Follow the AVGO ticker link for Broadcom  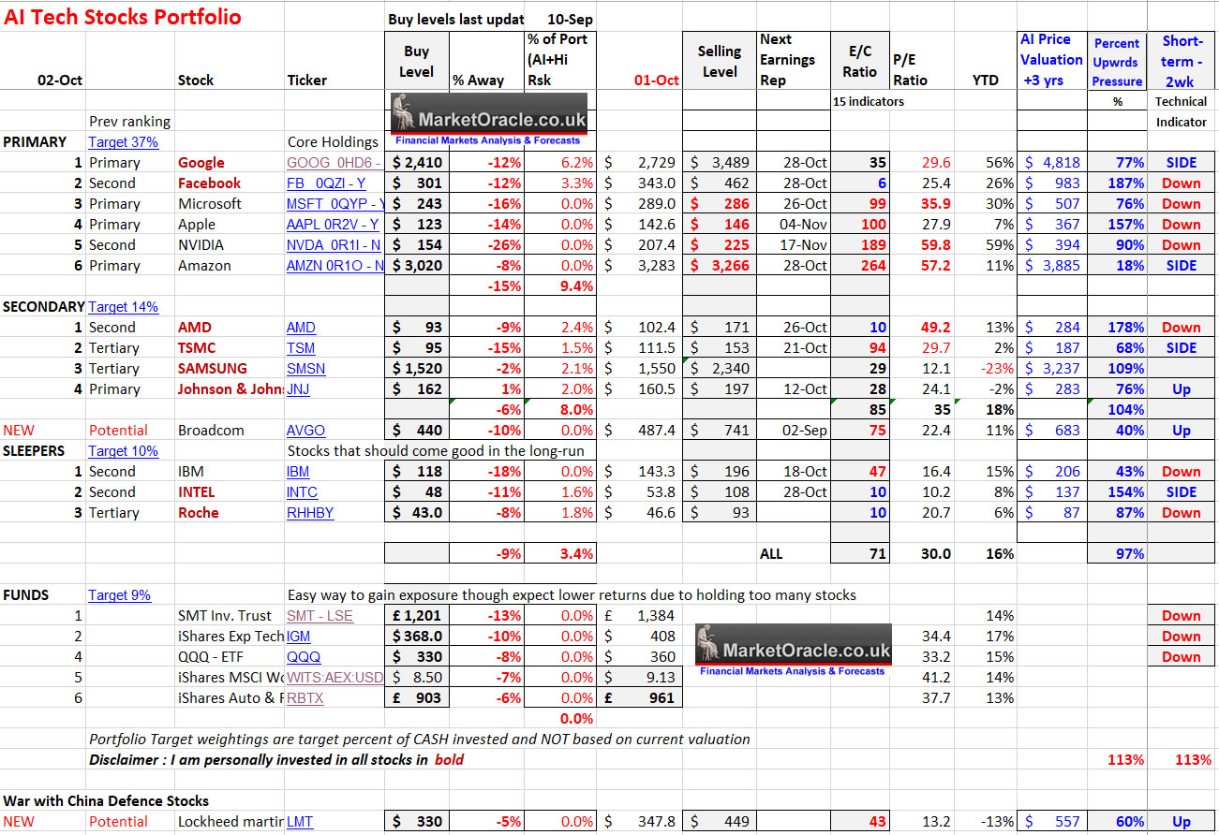coord(305,431)
